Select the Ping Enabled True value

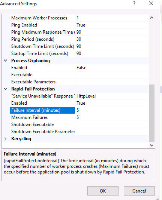coord(112,25)
